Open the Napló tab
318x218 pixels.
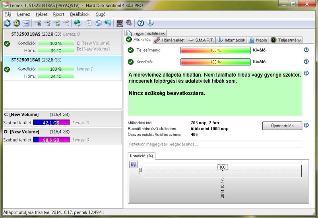pyautogui.click(x=258, y=40)
